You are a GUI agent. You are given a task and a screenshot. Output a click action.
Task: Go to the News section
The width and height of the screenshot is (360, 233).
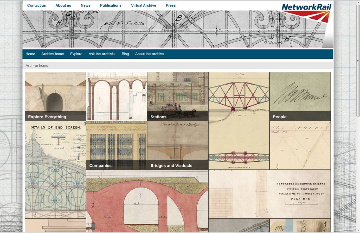point(85,5)
